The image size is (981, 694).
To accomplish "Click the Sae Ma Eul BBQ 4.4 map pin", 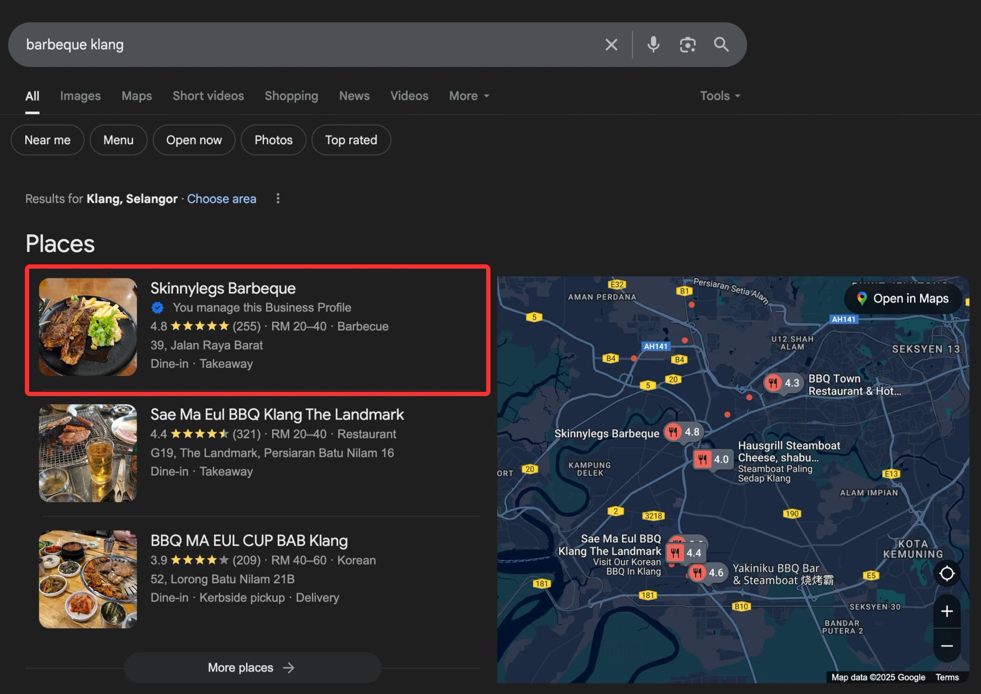I will point(685,553).
